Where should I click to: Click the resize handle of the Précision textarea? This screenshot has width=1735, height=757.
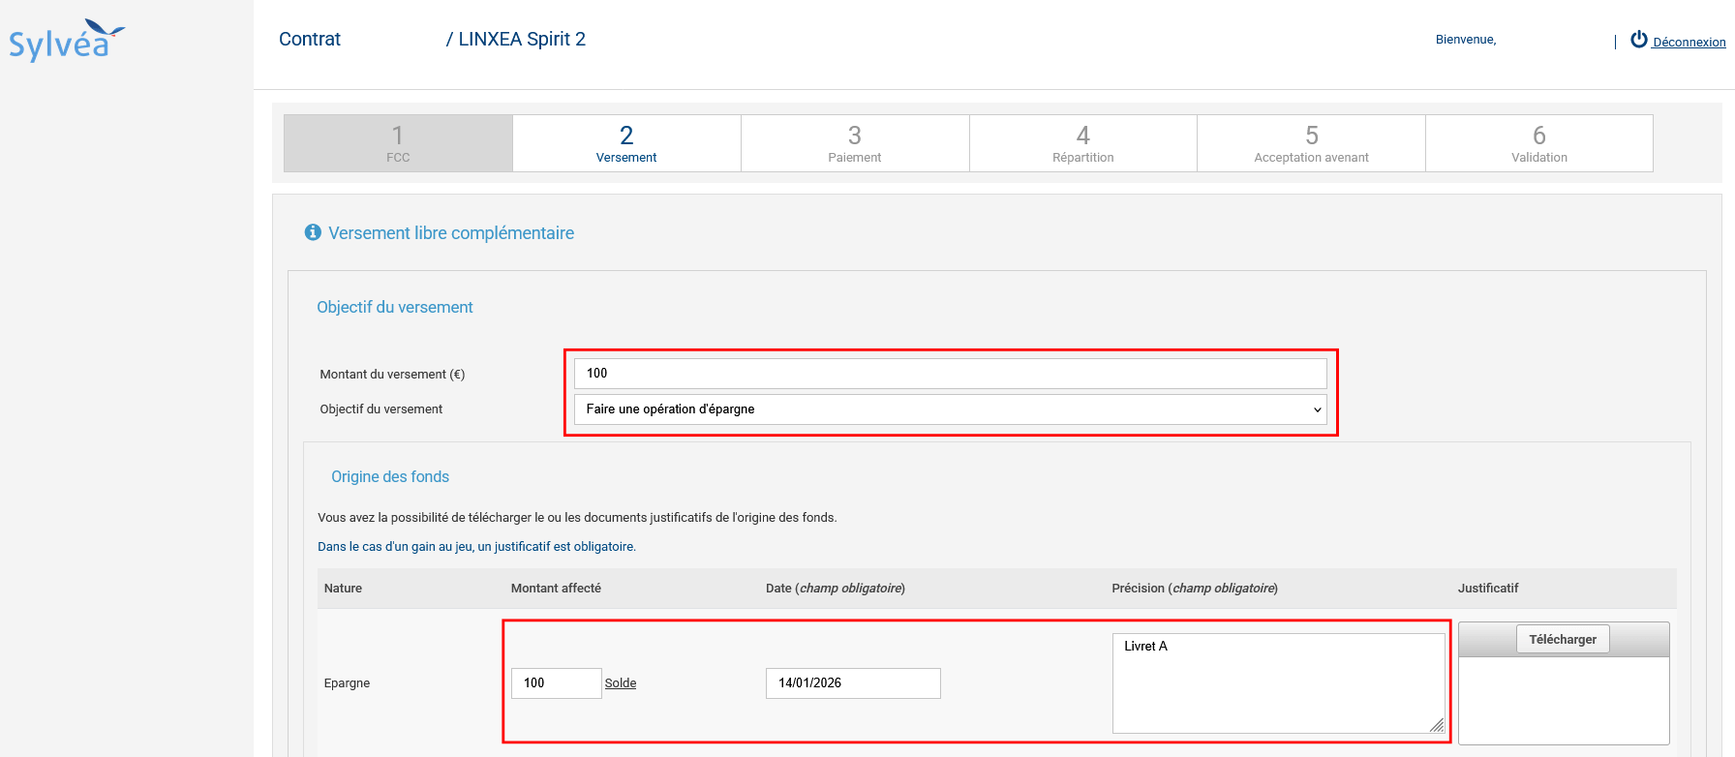(x=1437, y=725)
